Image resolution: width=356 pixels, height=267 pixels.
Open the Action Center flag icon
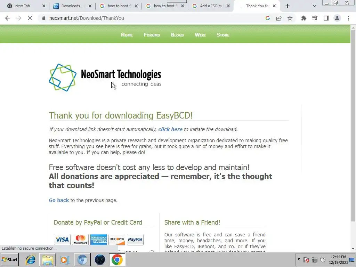(306, 260)
